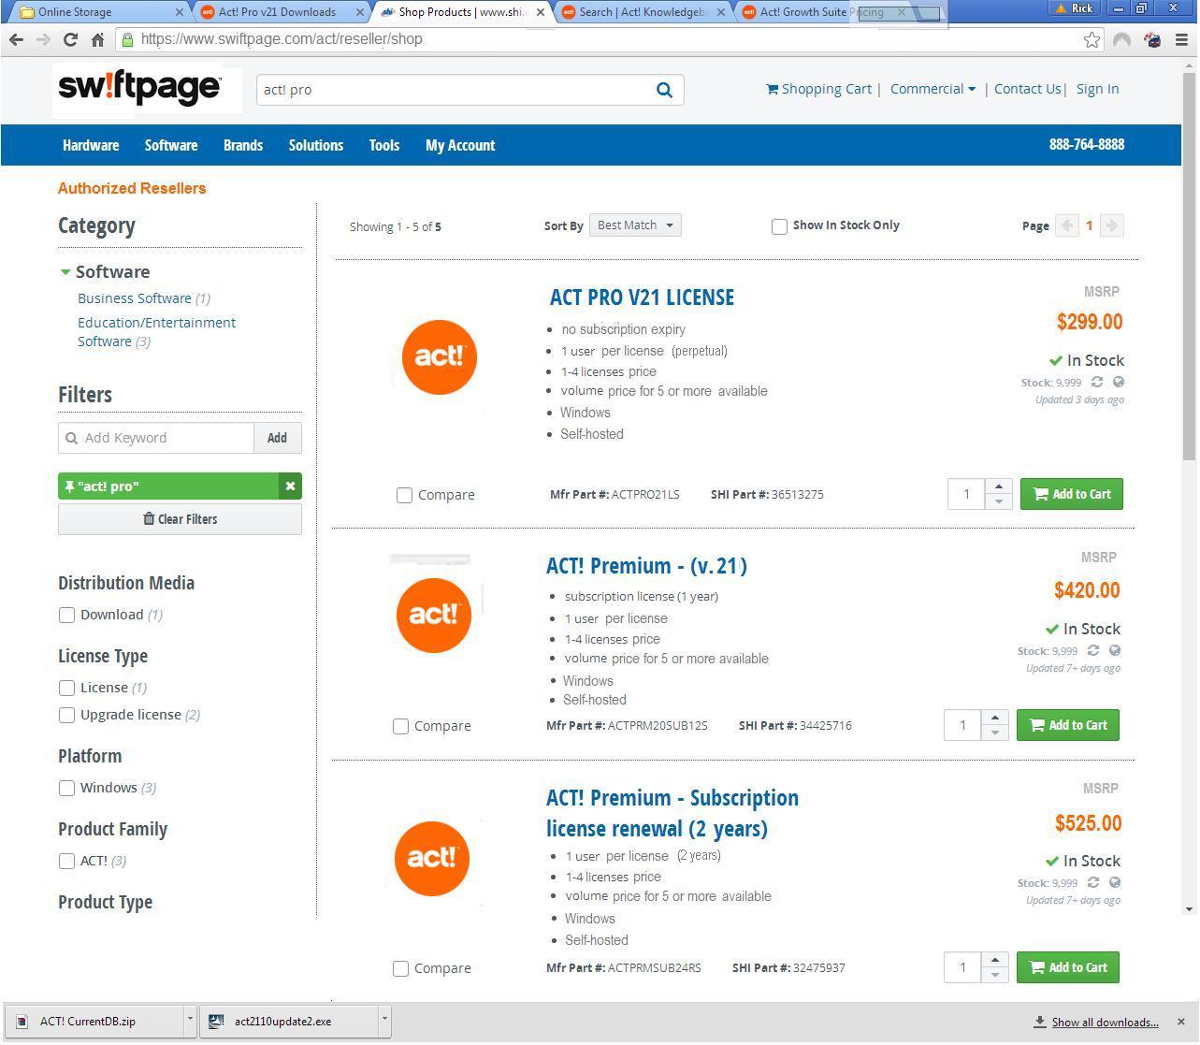
Task: Open dropdown arrow for act2110update2.exe
Action: coord(383,1021)
